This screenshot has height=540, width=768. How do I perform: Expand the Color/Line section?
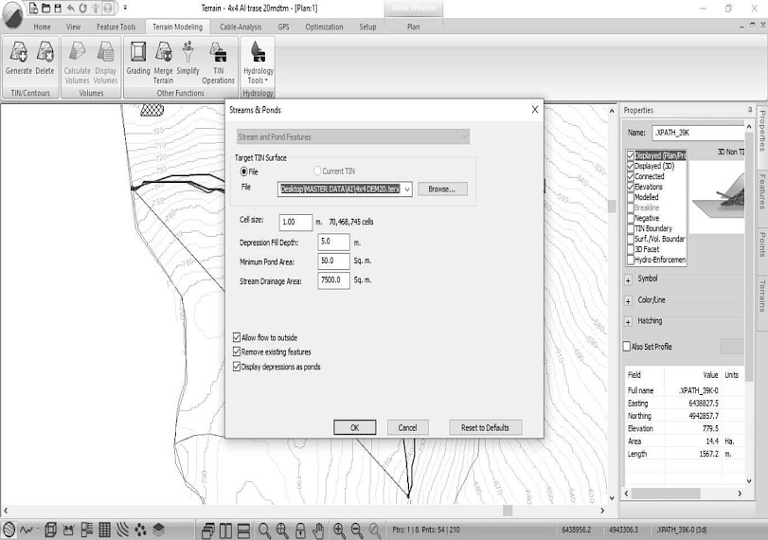coord(629,300)
